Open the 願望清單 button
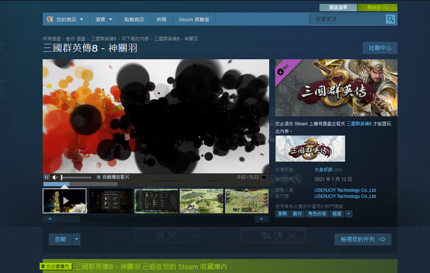The height and width of the screenshot is (273, 430). click(338, 8)
